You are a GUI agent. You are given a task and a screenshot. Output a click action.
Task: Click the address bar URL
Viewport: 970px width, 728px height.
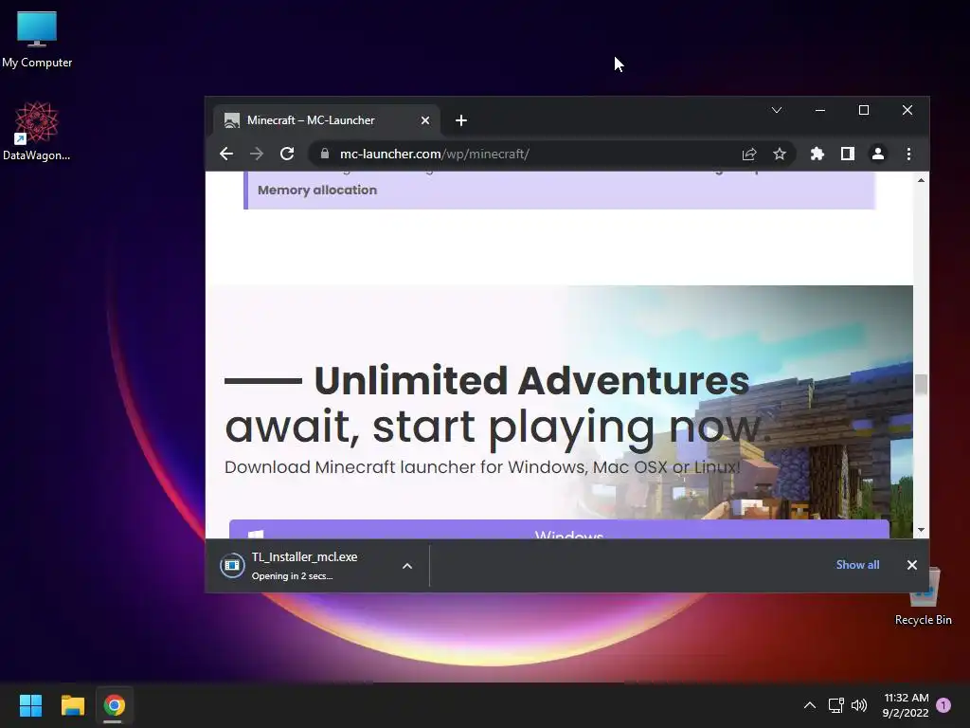coord(434,154)
